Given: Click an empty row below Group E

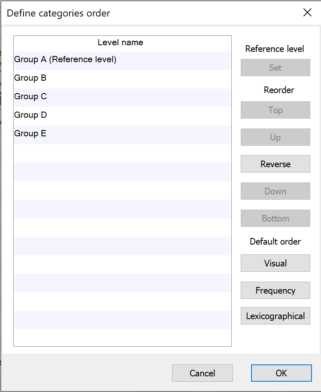Looking at the screenshot, I should (122, 153).
